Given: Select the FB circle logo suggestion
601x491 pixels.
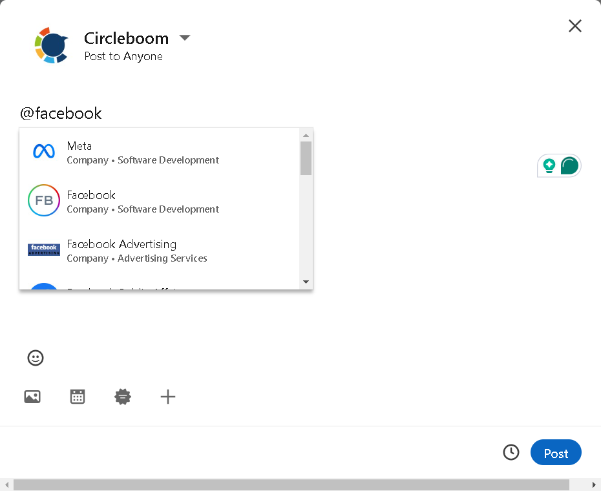Looking at the screenshot, I should (x=44, y=200).
